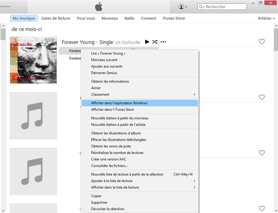Select Nouvelle station à partir du morceau

tap(139, 118)
